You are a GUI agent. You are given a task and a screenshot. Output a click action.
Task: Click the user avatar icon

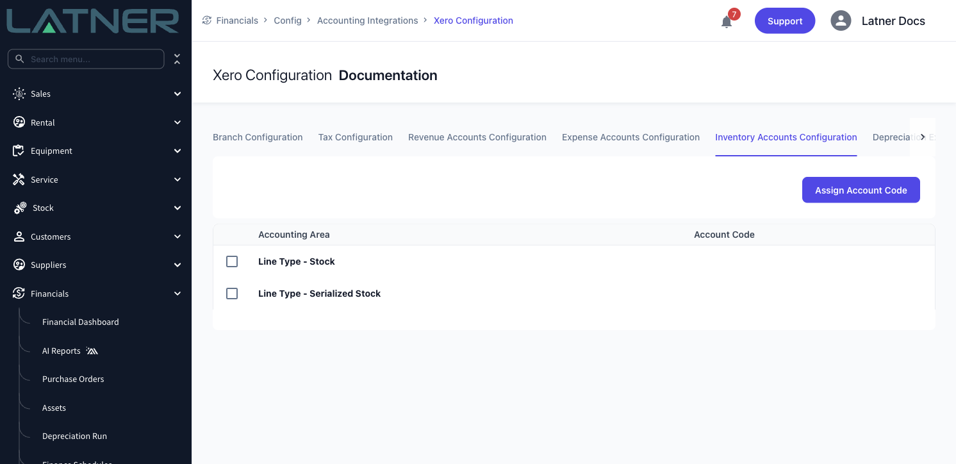(x=841, y=21)
